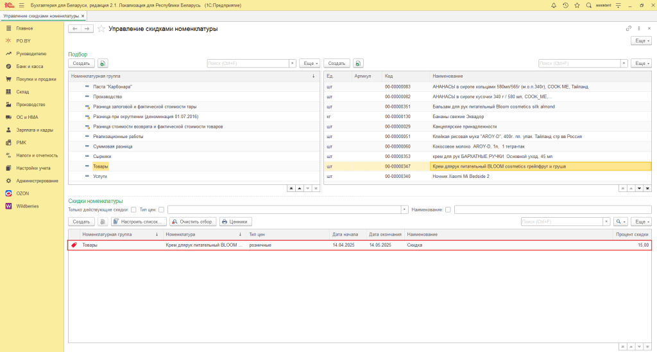Enable the Тип цен checkbox
This screenshot has height=352, width=657.
[x=161, y=209]
